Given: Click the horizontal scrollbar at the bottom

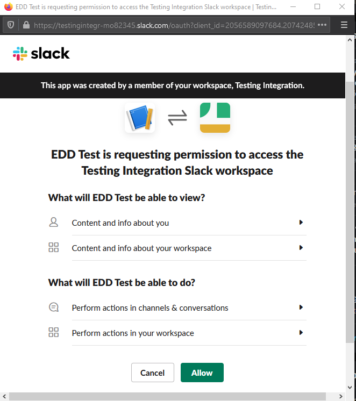Looking at the screenshot, I should pyautogui.click(x=161, y=397).
